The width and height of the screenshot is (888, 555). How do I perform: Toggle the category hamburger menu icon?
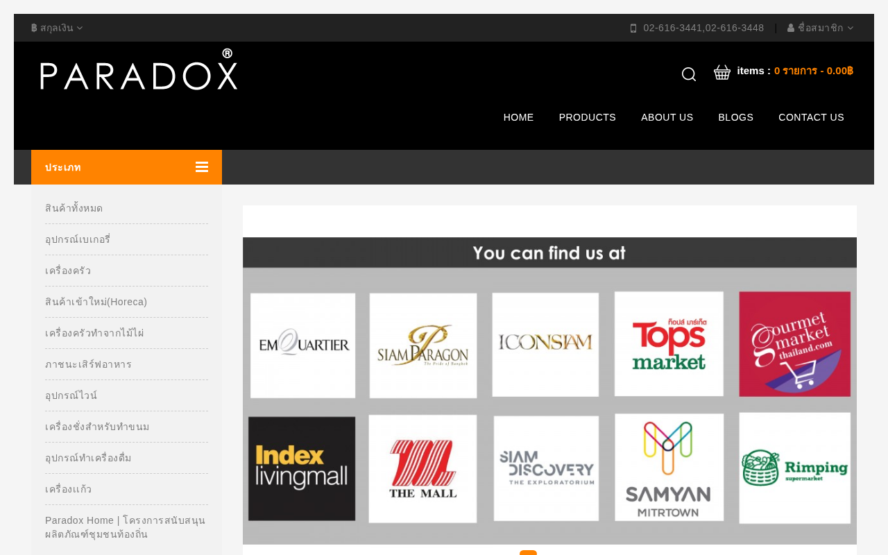click(x=202, y=167)
